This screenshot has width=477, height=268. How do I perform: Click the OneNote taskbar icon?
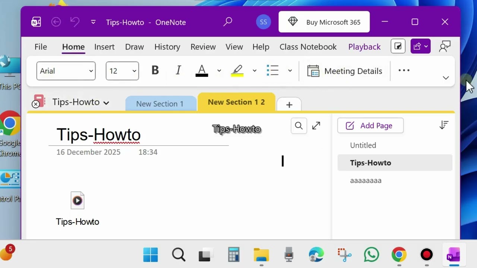454,255
